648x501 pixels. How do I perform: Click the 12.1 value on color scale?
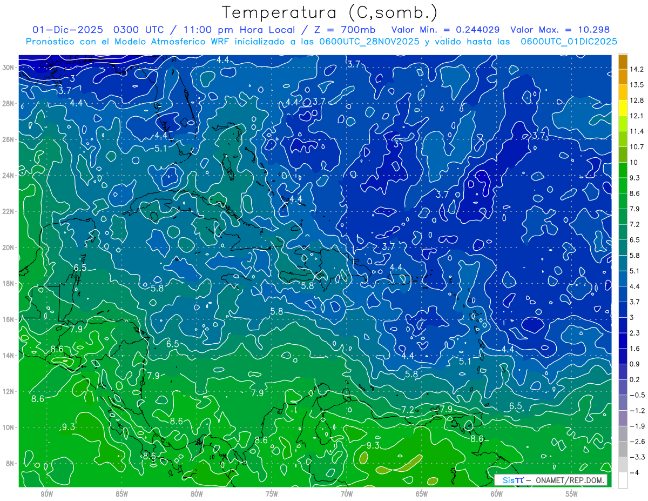click(x=636, y=116)
